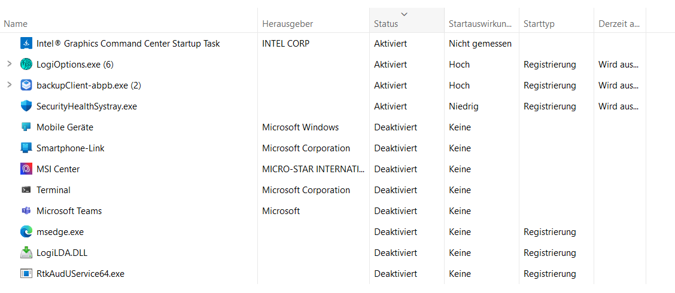Image resolution: width=675 pixels, height=293 pixels.
Task: Click the SecurityHealthSystray shield icon
Action: coord(26,106)
